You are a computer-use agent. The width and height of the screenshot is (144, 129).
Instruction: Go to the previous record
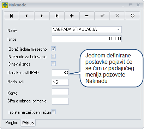[x=26, y=16]
